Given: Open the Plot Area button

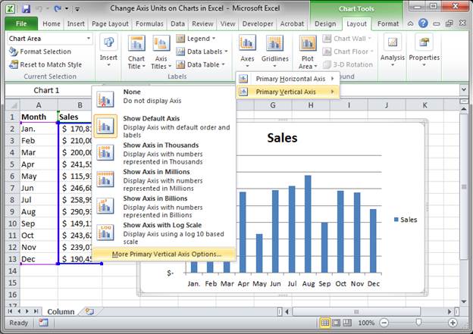Looking at the screenshot, I should [308, 52].
